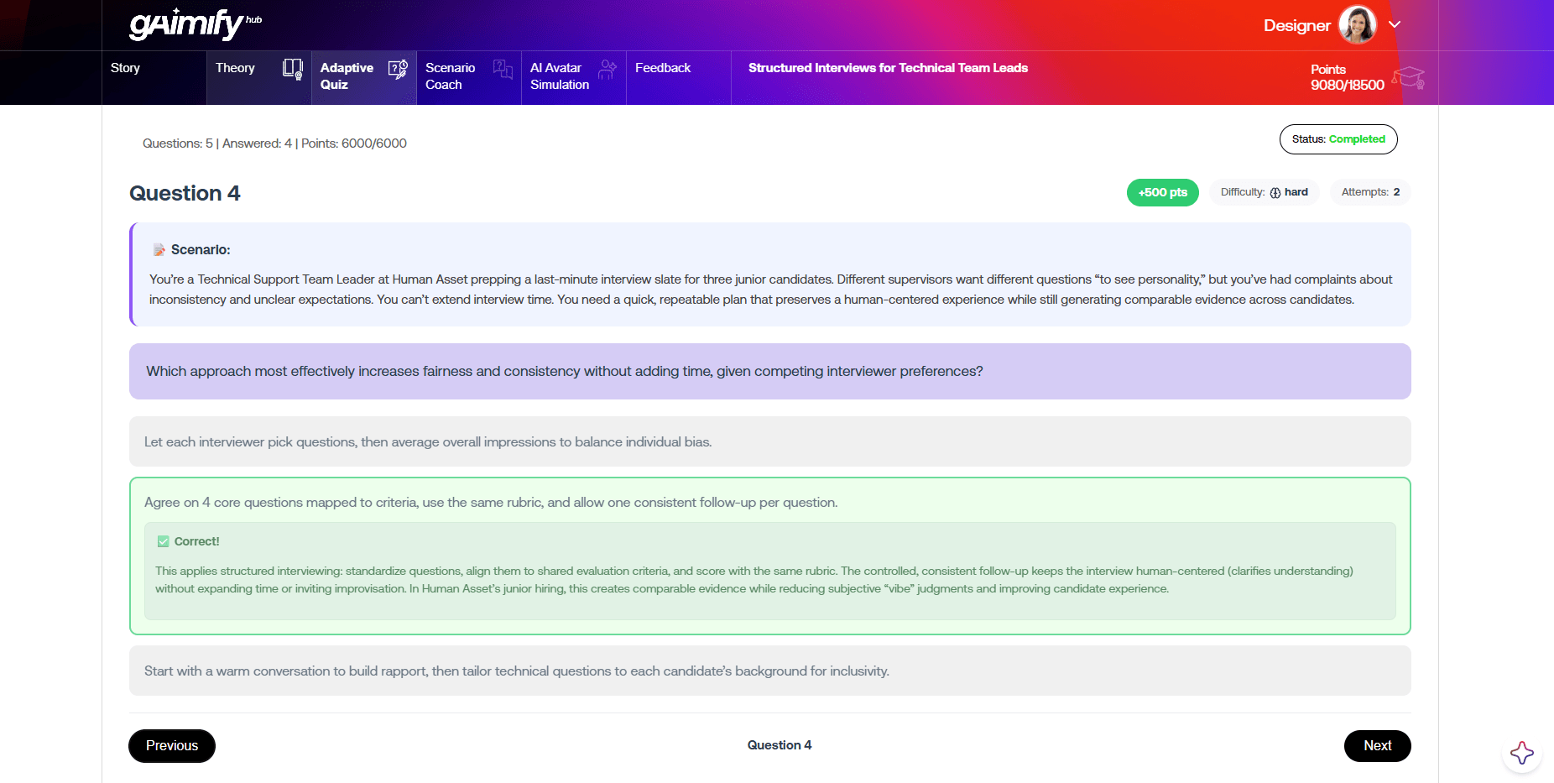Click the Theory book icon

pos(291,70)
